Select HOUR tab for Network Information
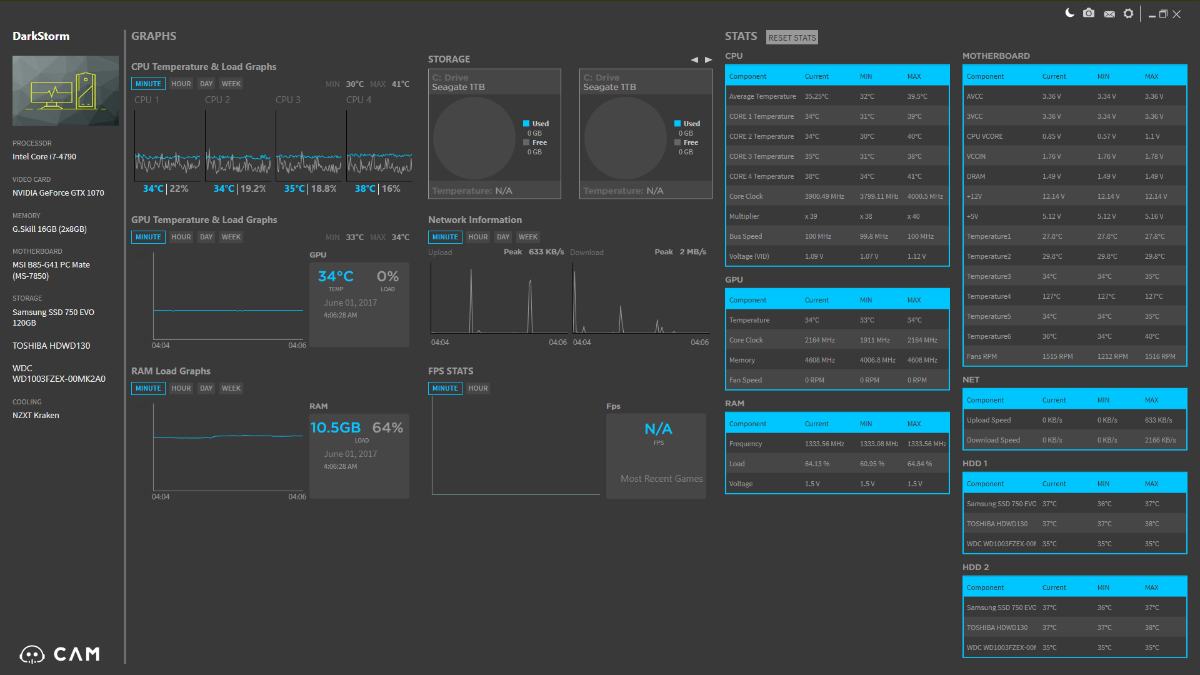 click(x=478, y=237)
